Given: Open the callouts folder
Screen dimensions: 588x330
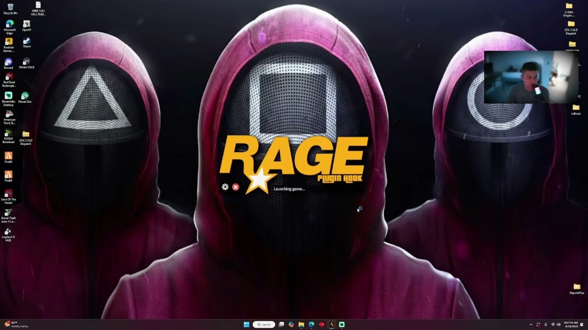Looking at the screenshot, I should tap(576, 110).
